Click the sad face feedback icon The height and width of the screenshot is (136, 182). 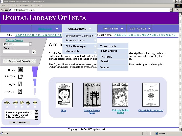click(35, 103)
